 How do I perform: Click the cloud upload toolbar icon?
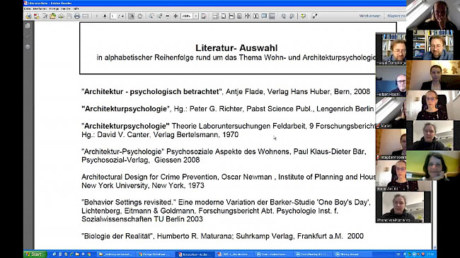pos(61,16)
